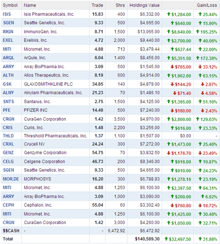220x244 pixels.
Task: Open the PFE ticker symbol link
Action: [6, 110]
